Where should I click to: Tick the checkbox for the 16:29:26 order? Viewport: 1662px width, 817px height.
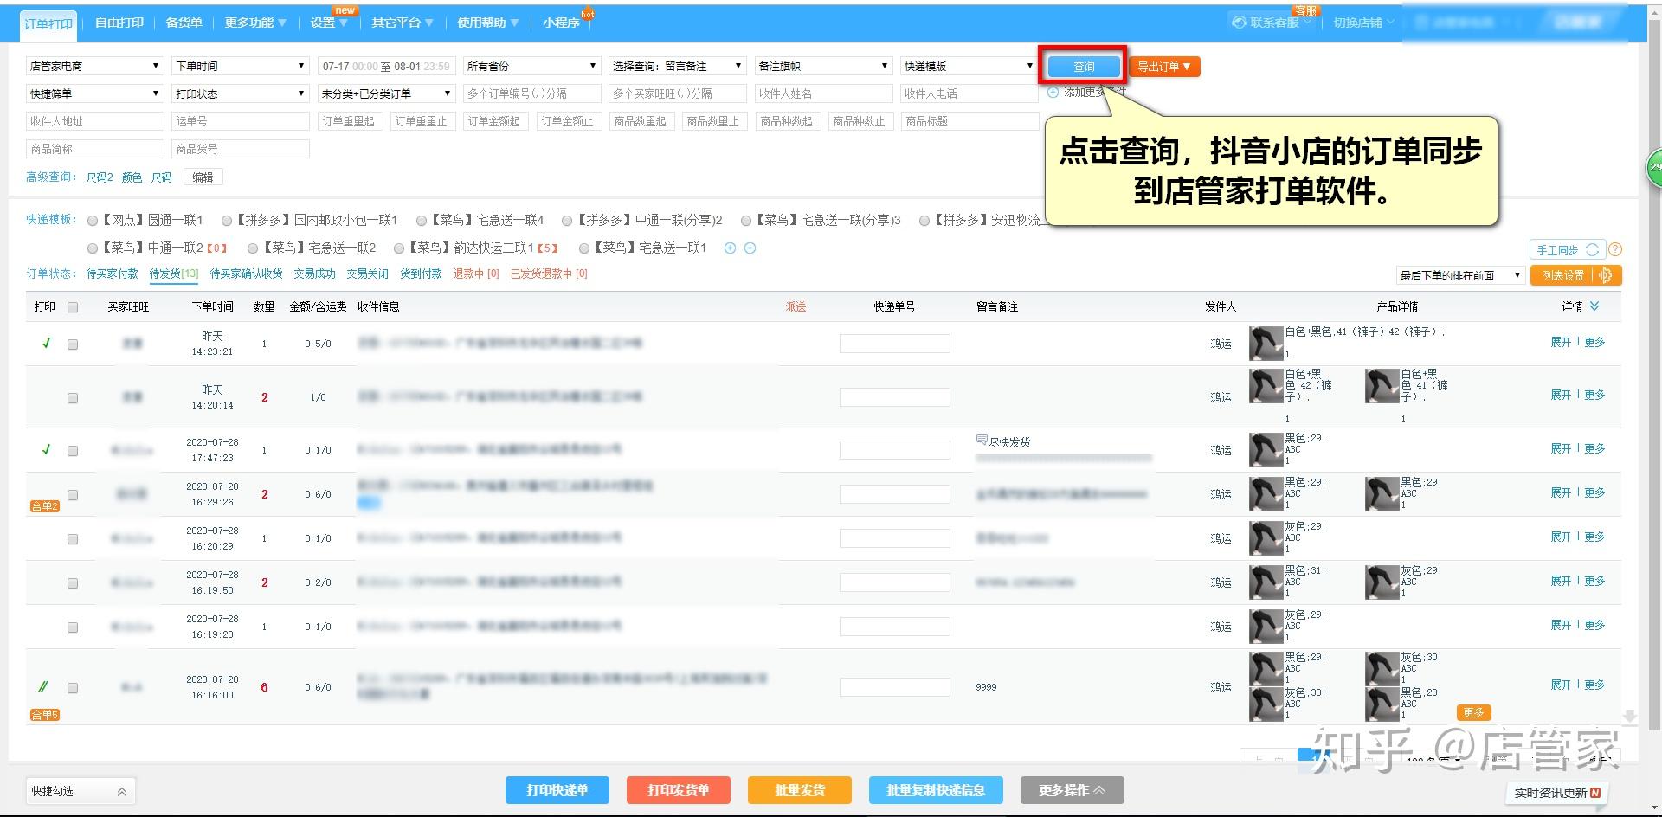[73, 495]
